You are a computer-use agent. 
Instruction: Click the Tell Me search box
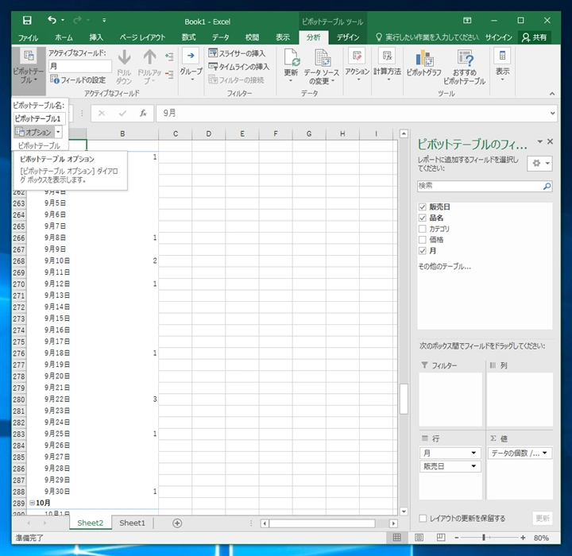pyautogui.click(x=427, y=37)
